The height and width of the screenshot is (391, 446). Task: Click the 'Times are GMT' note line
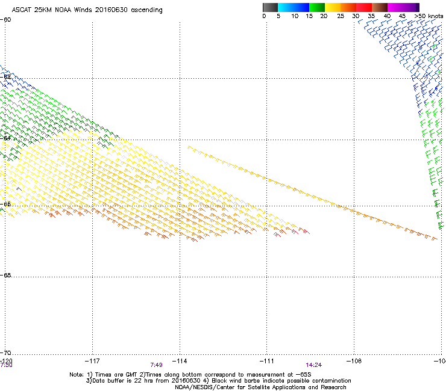(190, 375)
